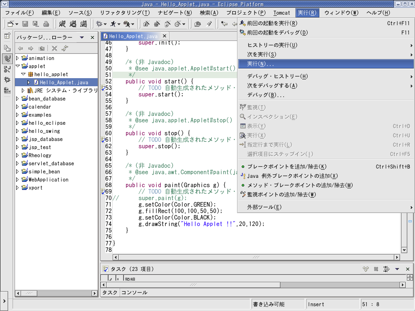Click the Add Task icon in Tasks view
415x311 pixels.
point(366,269)
